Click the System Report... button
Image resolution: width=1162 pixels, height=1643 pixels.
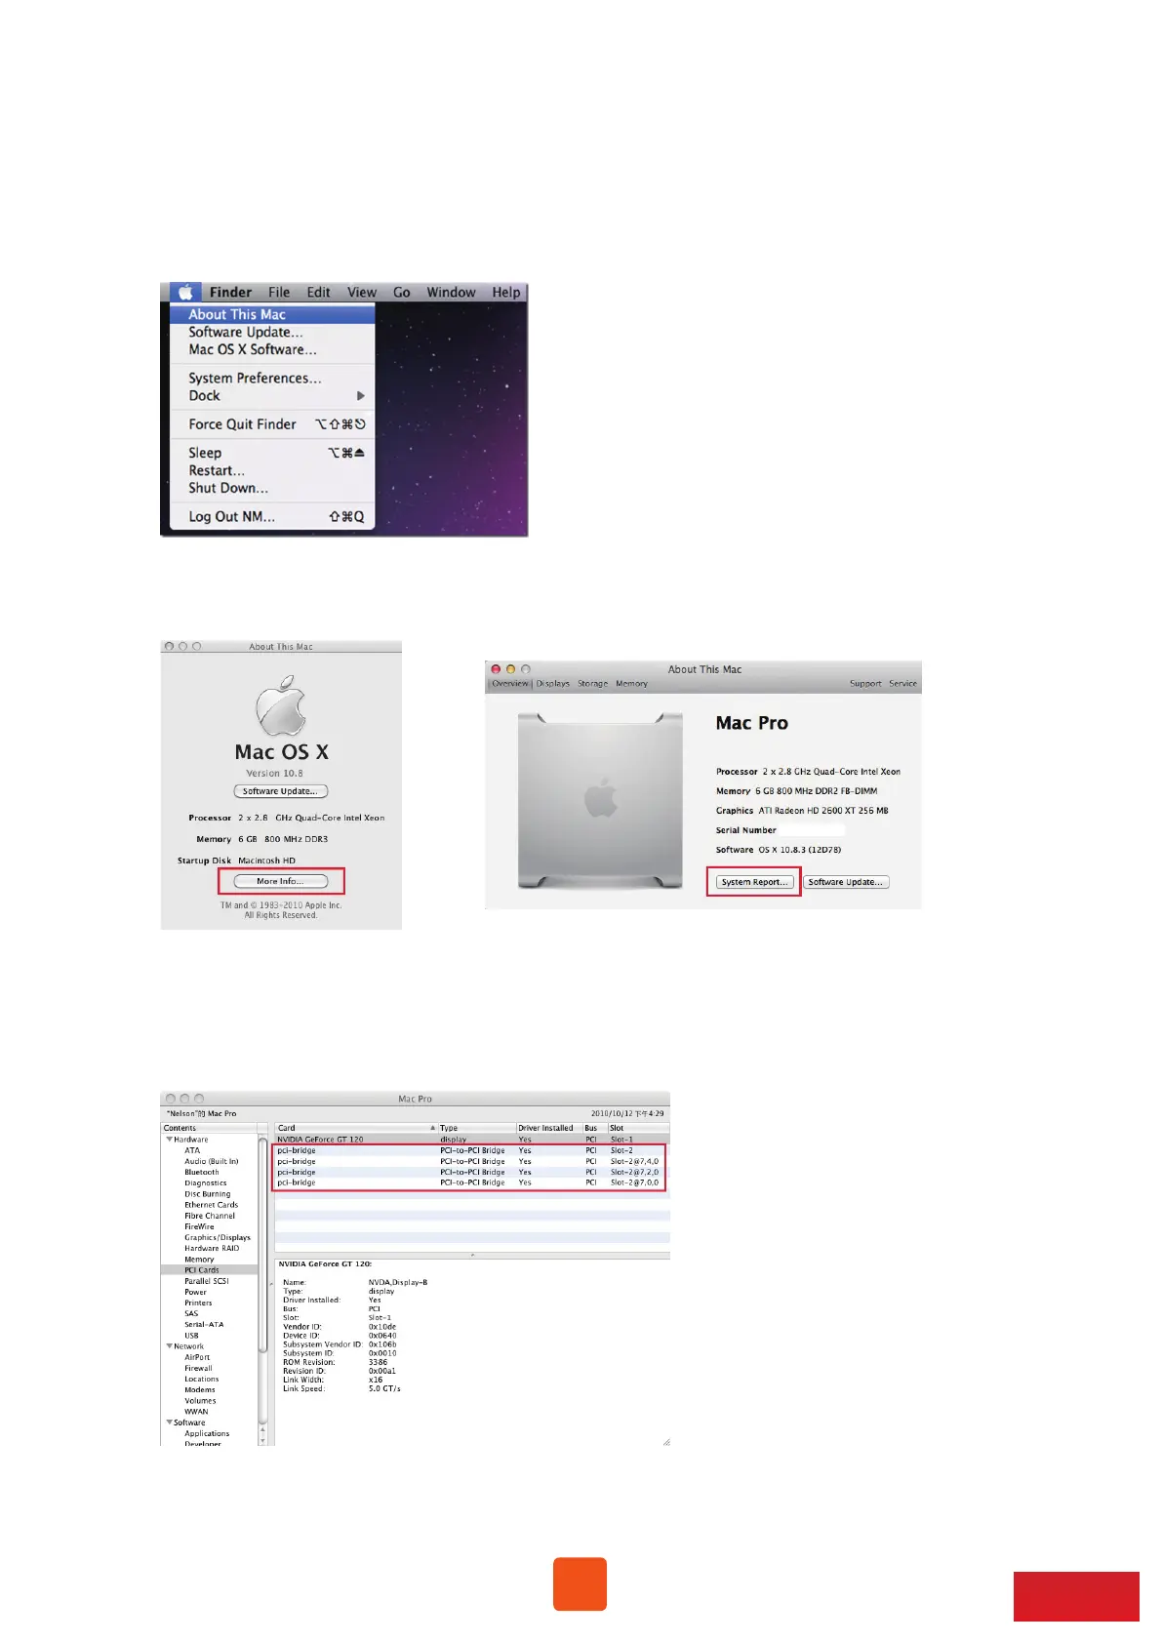click(755, 882)
